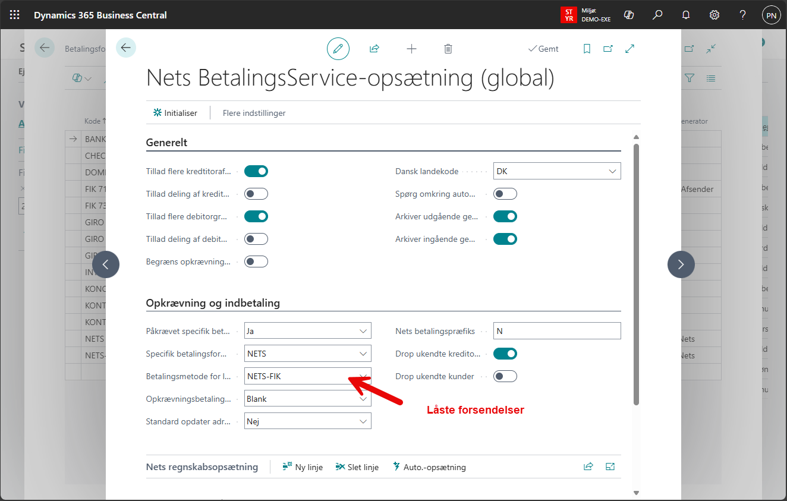
Task: Open the Copilot icon in top bar
Action: coord(629,15)
